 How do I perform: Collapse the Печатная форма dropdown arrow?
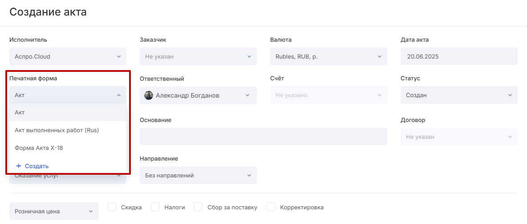pos(118,95)
